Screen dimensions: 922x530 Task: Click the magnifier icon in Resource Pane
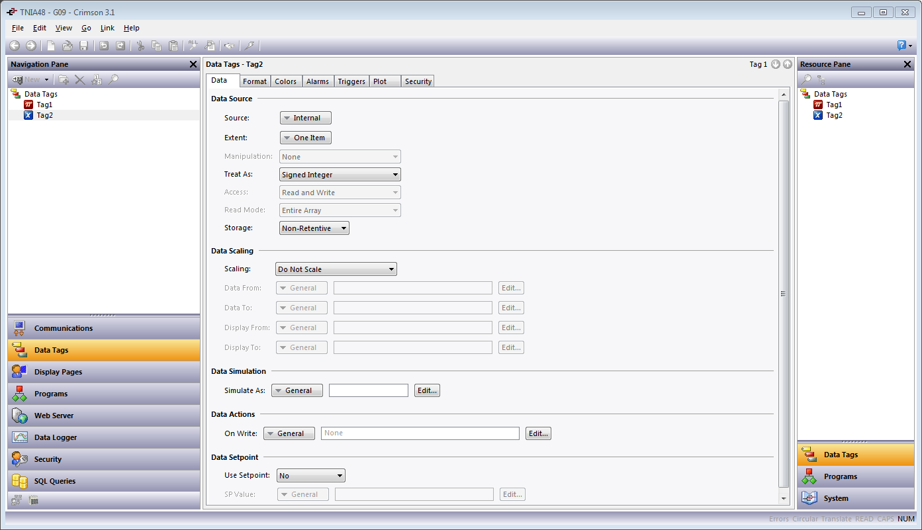[x=806, y=79]
